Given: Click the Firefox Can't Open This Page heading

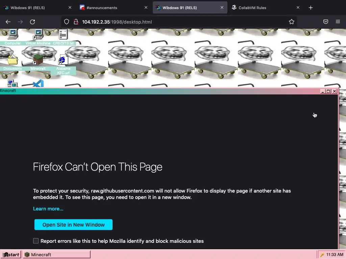Looking at the screenshot, I should pyautogui.click(x=98, y=167).
